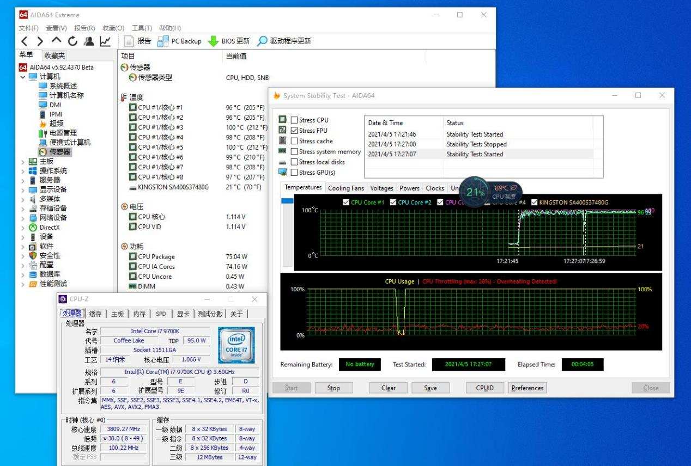This screenshot has height=466, width=691.
Task: Click the user profile icon in toolbar
Action: pos(89,41)
